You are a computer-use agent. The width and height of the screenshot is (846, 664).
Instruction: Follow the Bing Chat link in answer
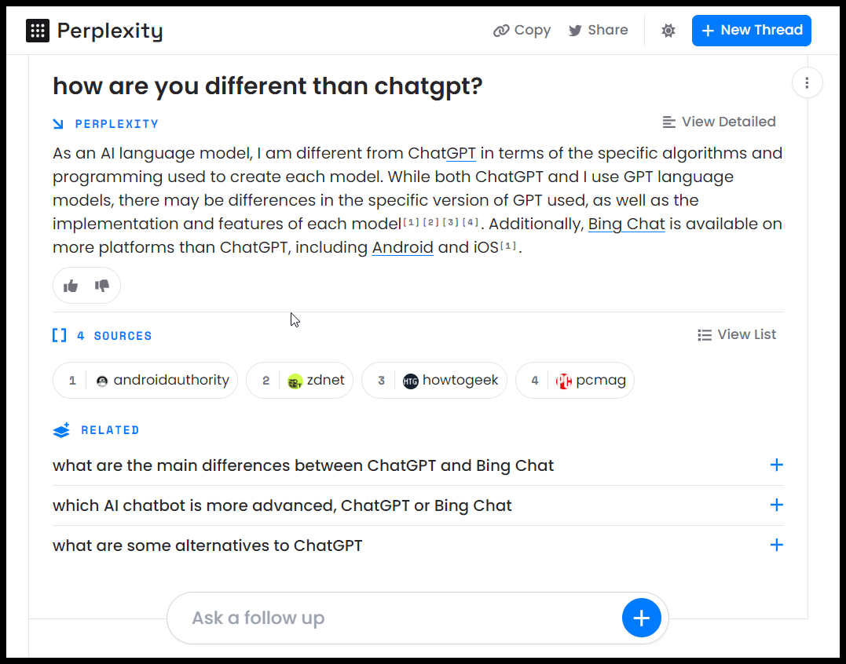coord(626,224)
